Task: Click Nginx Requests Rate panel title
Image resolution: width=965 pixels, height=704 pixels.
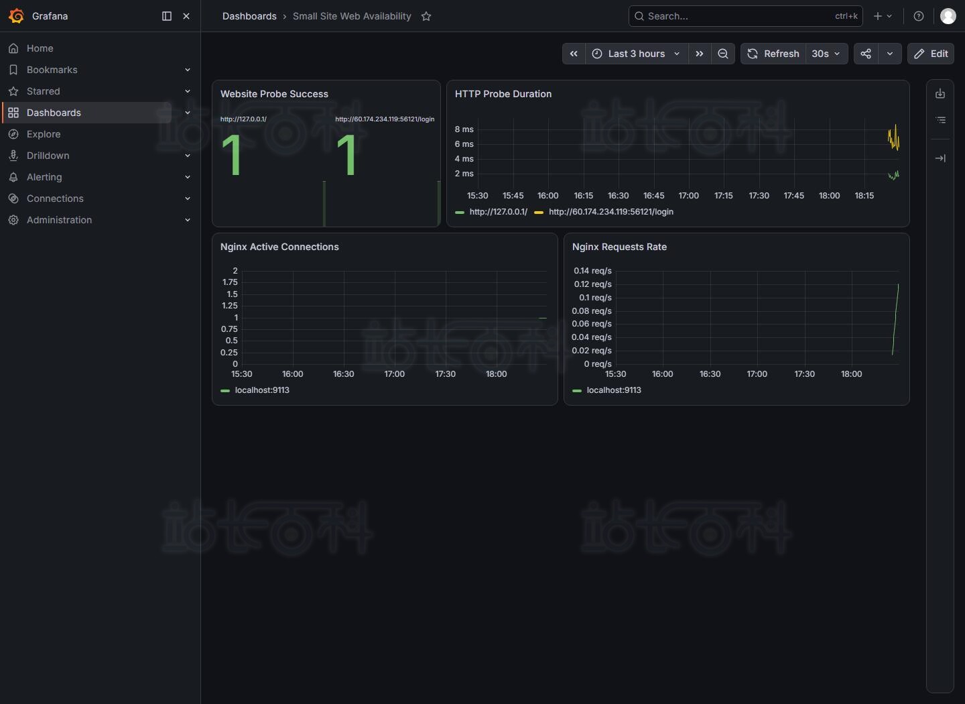Action: 619,247
